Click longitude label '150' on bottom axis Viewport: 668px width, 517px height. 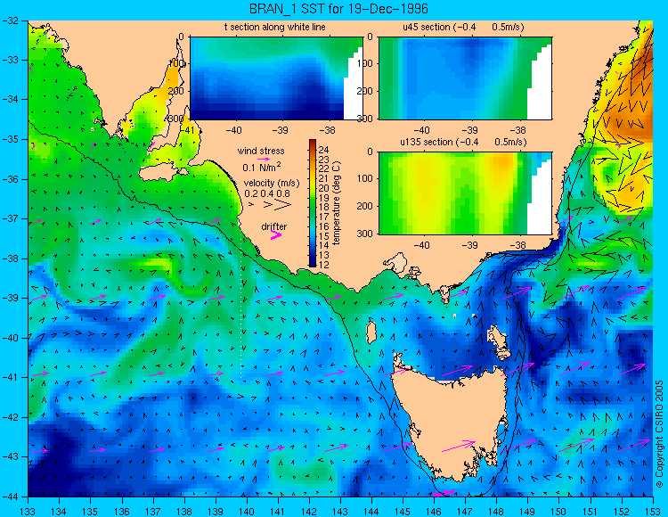pyautogui.click(x=559, y=511)
